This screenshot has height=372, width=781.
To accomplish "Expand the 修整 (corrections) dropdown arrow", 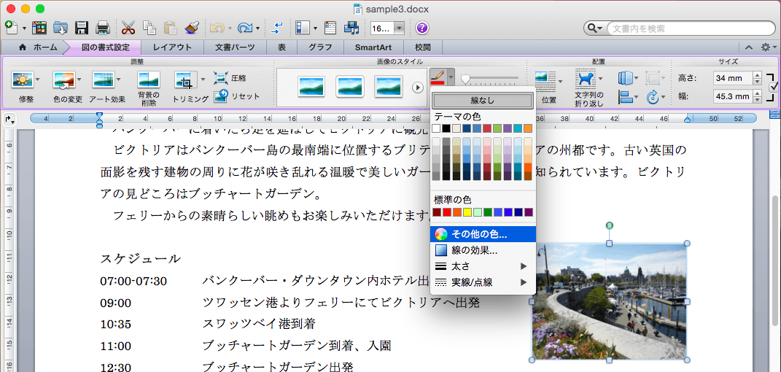I will pyautogui.click(x=38, y=80).
